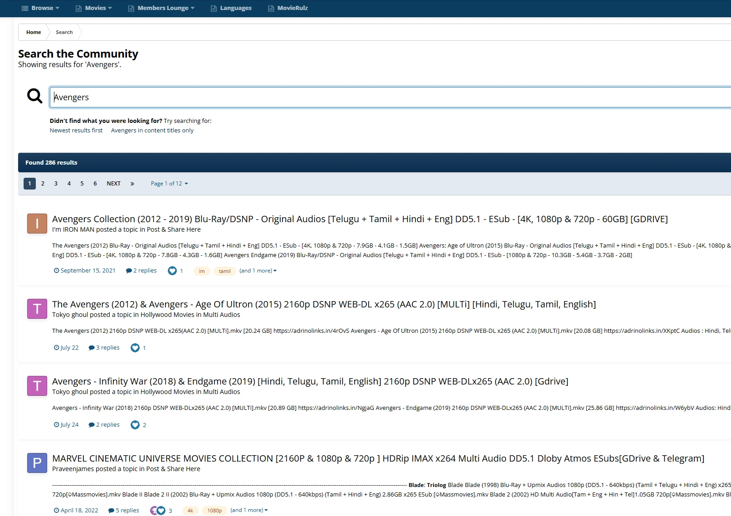Click Tokyo ghoul avatar on Age of Ultron post
Screen dimensions: 731x516
(x=37, y=309)
